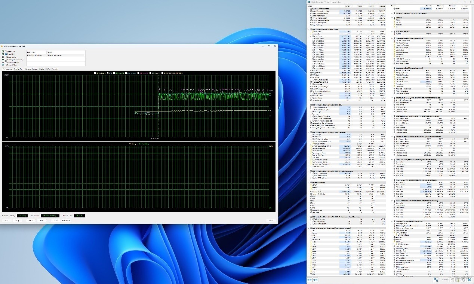This screenshot has width=474, height=284.
Task: Collapse the Memory Timings sensor group
Action: [309, 183]
